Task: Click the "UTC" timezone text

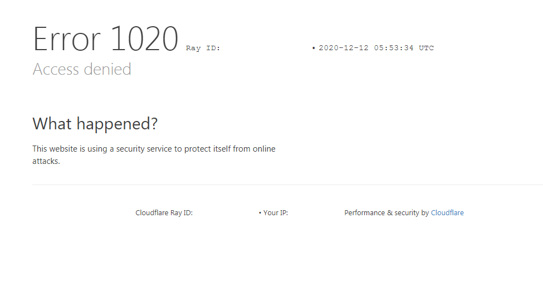Action: 426,48
